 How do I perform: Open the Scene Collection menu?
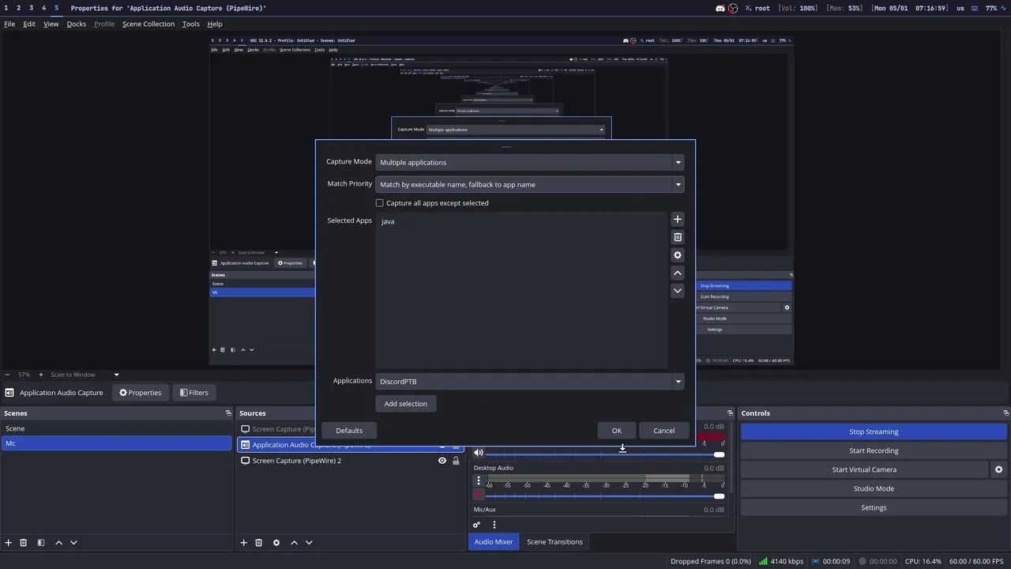pos(148,24)
